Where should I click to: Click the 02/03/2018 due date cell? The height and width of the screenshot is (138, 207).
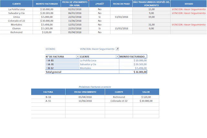pos(75,9)
